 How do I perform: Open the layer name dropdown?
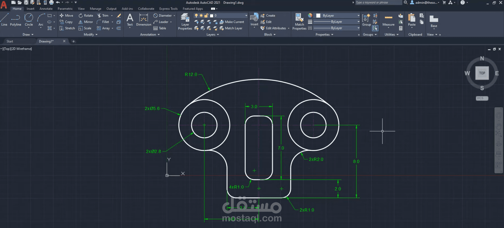(x=246, y=15)
